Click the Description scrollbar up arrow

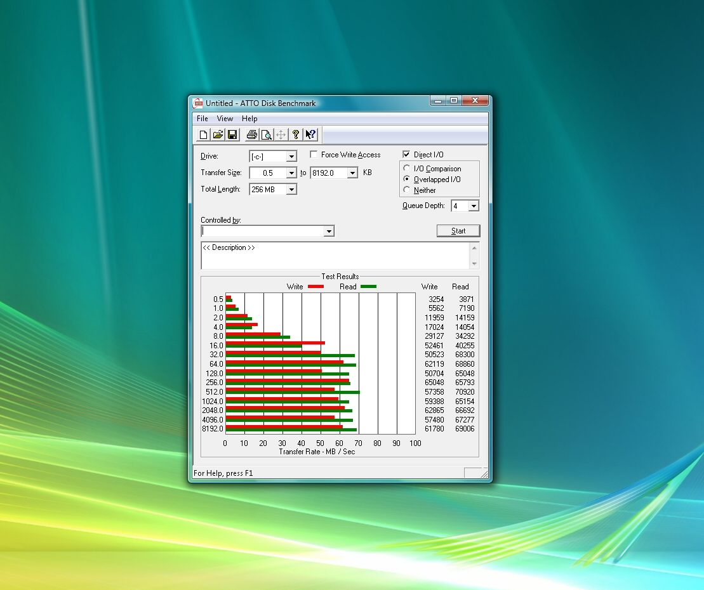(x=474, y=247)
